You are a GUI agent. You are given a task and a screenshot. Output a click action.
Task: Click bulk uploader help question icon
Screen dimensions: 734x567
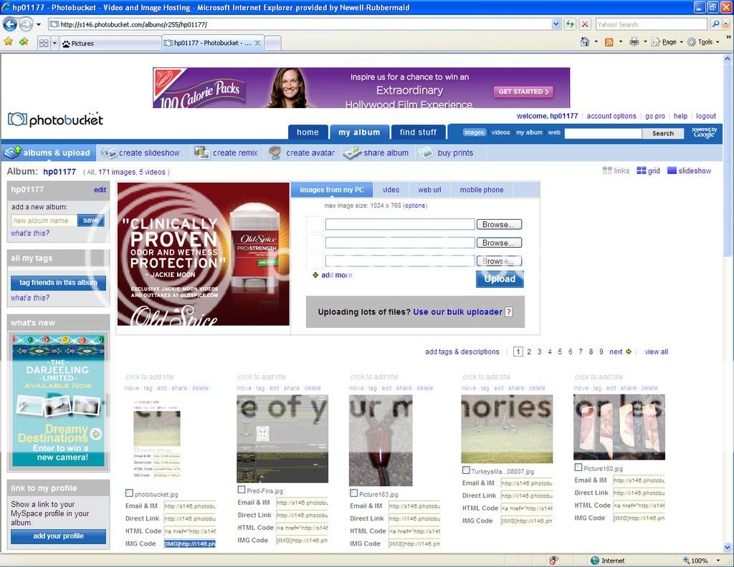pyautogui.click(x=509, y=312)
